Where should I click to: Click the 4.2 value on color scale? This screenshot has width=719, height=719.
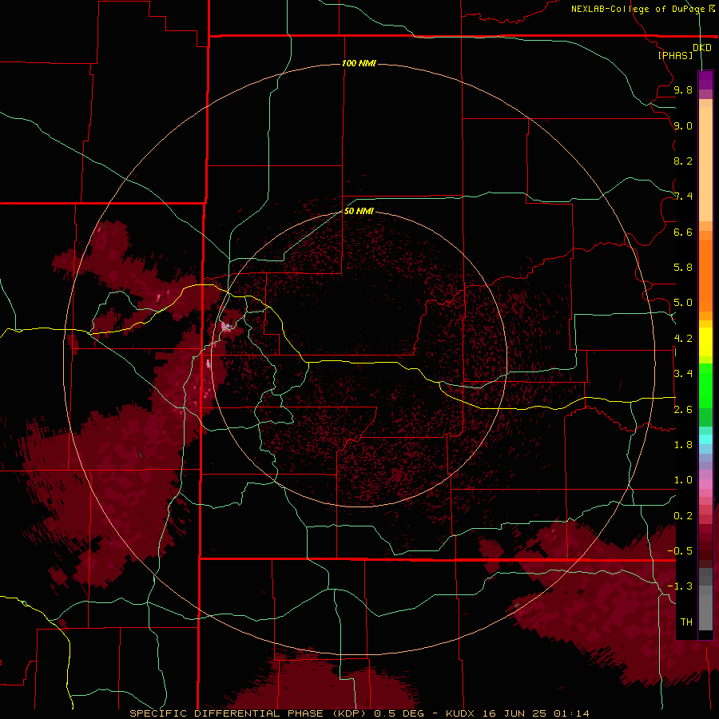[683, 339]
